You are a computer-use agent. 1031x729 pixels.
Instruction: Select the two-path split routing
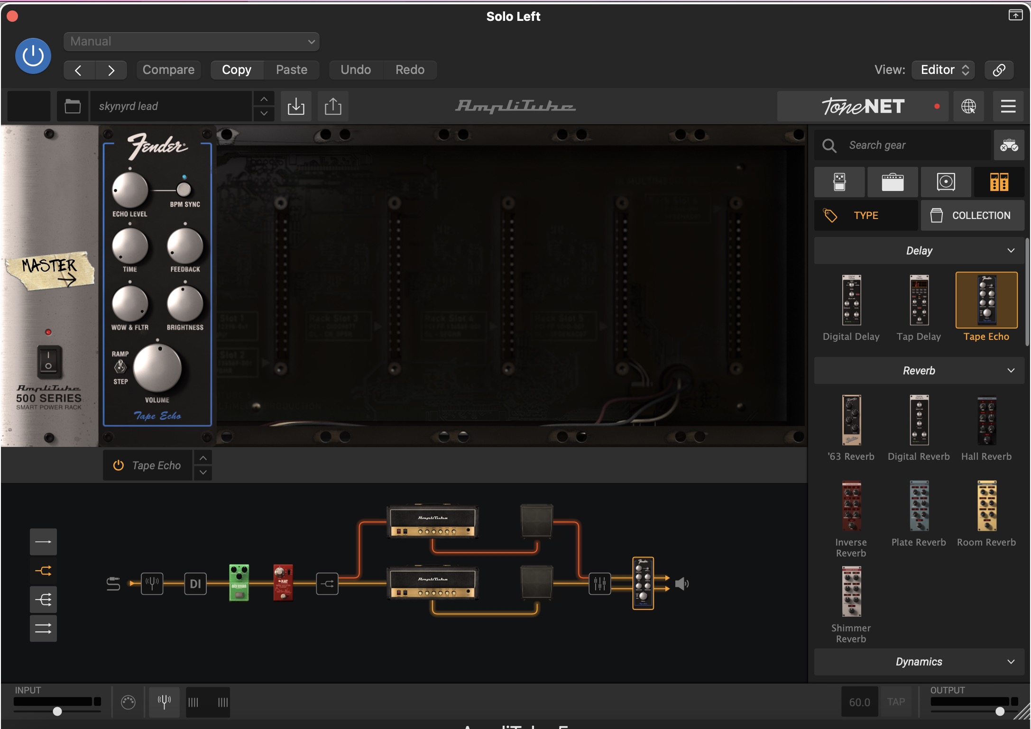(43, 571)
